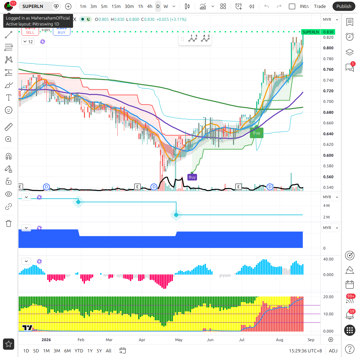Start bar replay mode
This screenshot has width=357, height=357.
[x=252, y=6]
